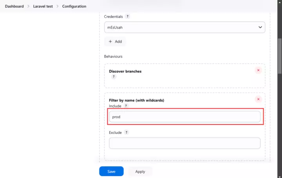
Task: Save the configuration
Action: 111,171
